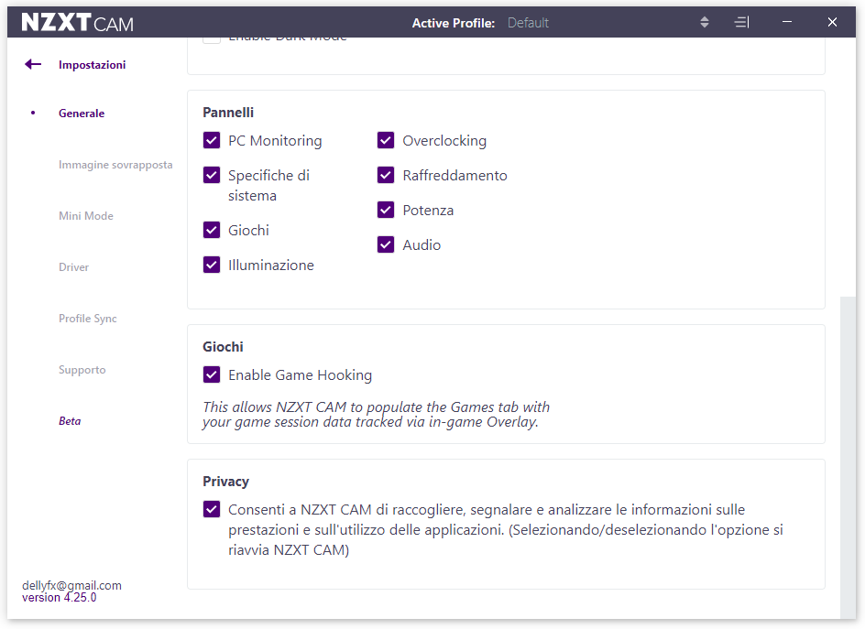Minimize the NZXT CAM window
Screen dimensions: 865x629
point(787,22)
